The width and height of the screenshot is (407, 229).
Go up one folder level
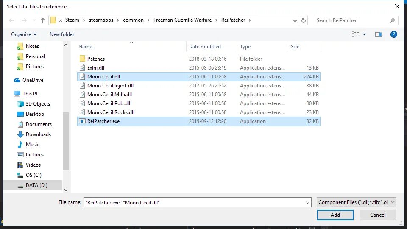(43, 20)
